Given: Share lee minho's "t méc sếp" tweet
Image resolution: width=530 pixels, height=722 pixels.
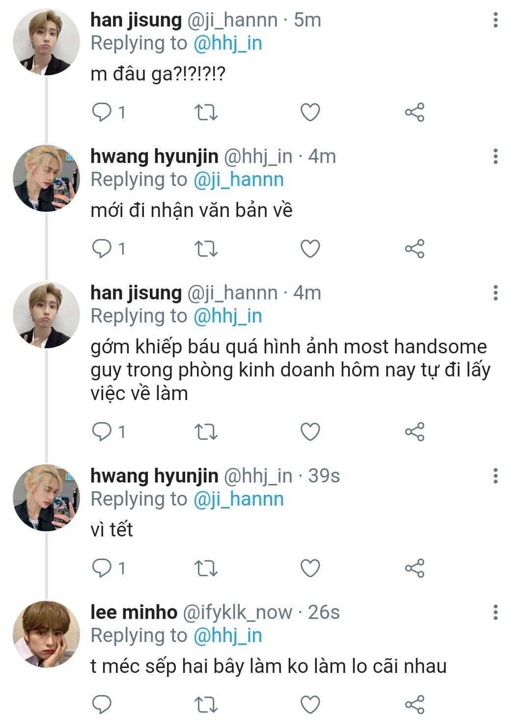Looking at the screenshot, I should pos(415,705).
